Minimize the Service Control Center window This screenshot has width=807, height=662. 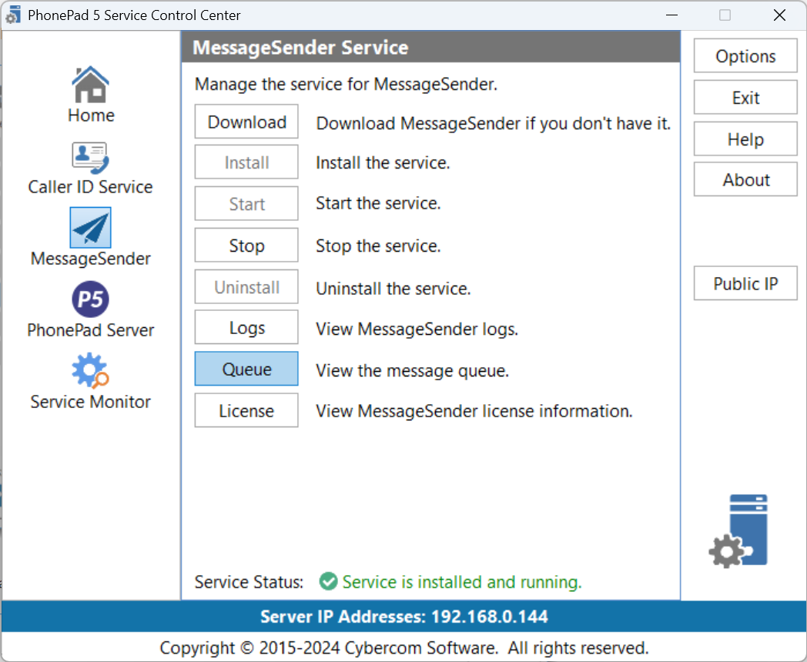click(x=671, y=15)
